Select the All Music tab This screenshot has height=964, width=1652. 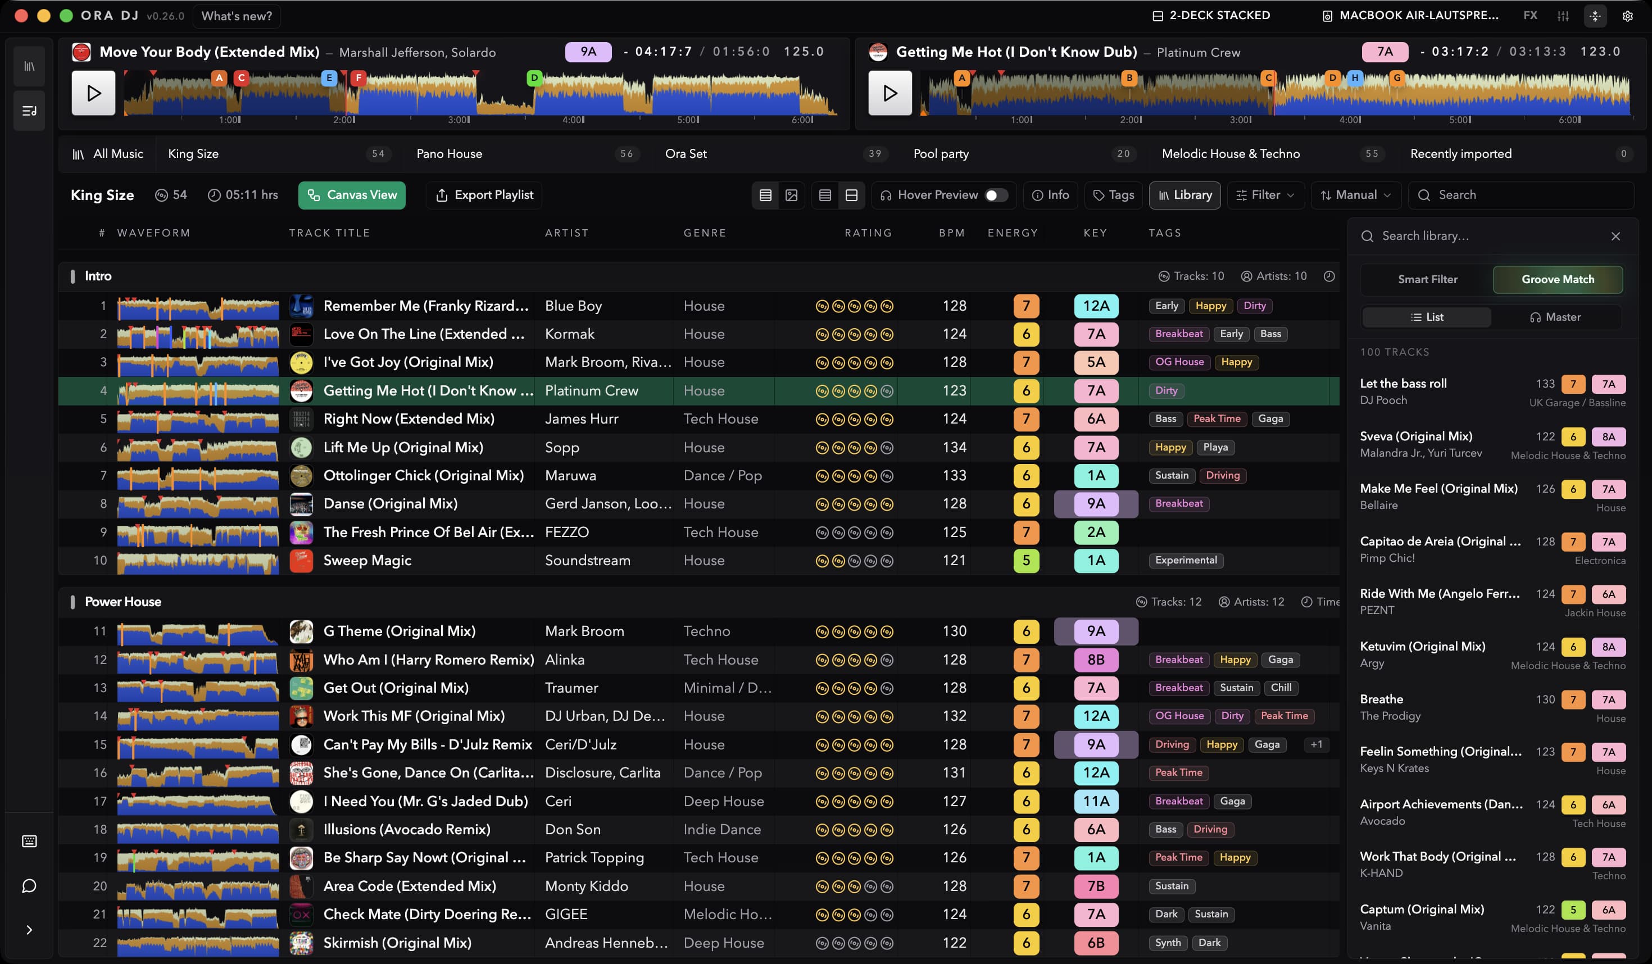[108, 153]
